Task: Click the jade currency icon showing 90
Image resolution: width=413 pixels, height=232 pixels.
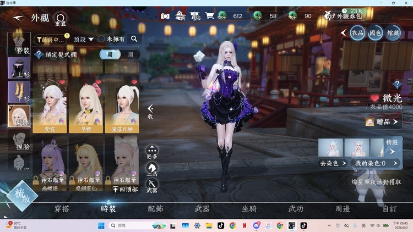Action: click(x=292, y=16)
